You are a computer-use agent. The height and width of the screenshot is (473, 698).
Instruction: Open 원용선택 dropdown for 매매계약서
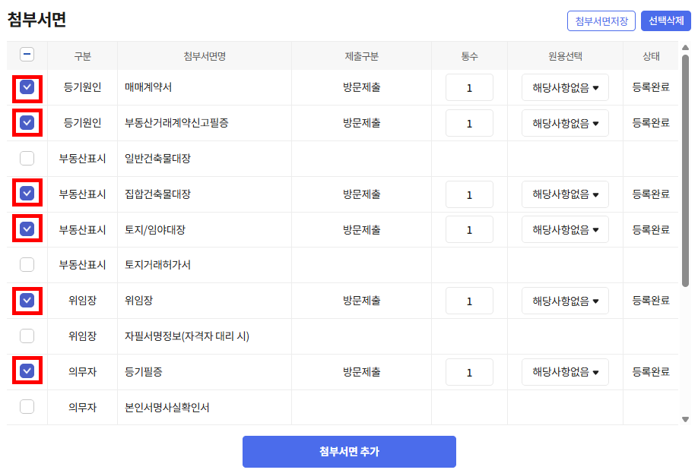[565, 87]
